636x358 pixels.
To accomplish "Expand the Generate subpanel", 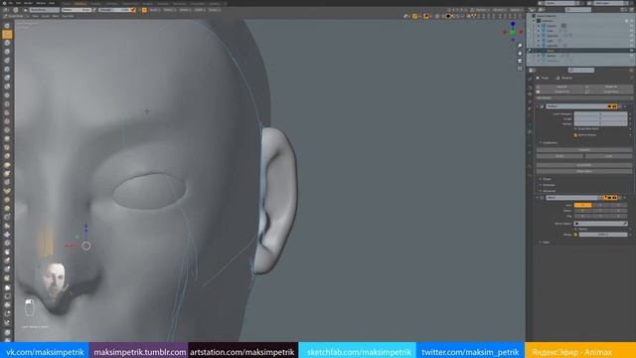I will click(541, 185).
